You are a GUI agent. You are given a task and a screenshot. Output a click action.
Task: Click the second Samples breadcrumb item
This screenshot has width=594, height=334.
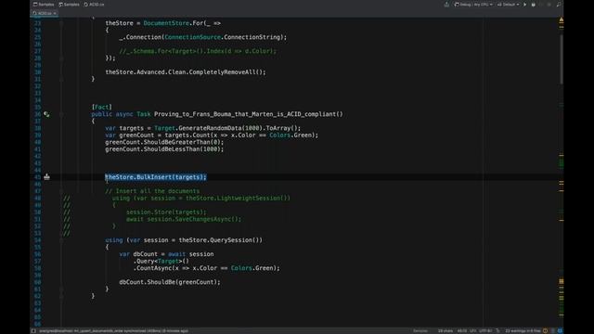[70, 5]
